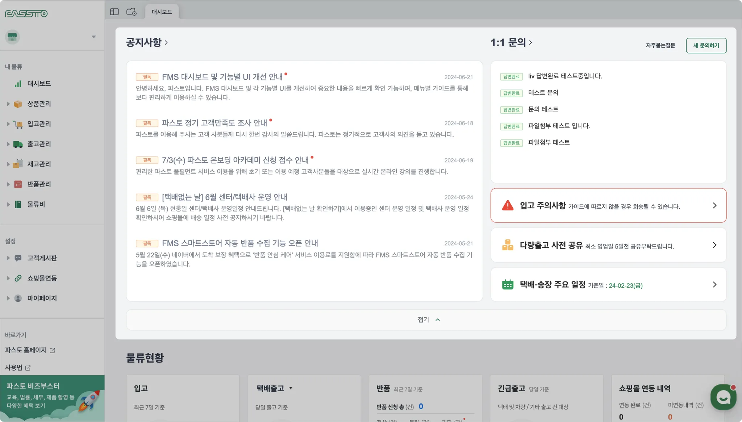This screenshot has height=422, width=742.
Task: Click the green bar chart dashboard icon
Action: (x=18, y=84)
